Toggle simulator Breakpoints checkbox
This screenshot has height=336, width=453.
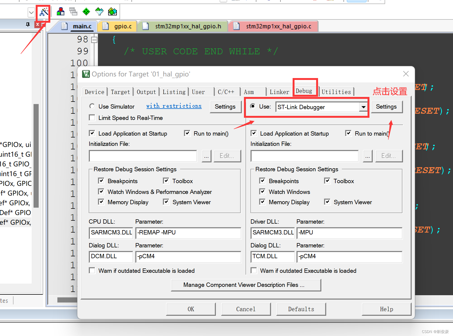[x=101, y=181]
